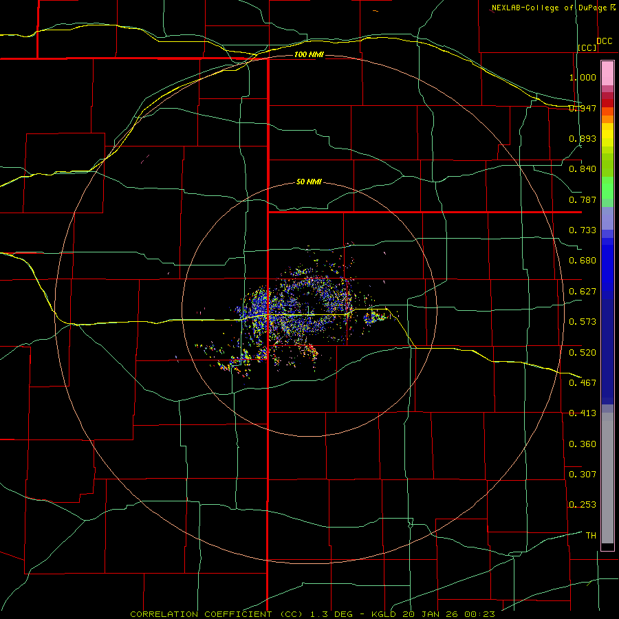Image resolution: width=619 pixels, height=619 pixels.
Task: Click the 0.520 scale value
Action: tap(583, 352)
